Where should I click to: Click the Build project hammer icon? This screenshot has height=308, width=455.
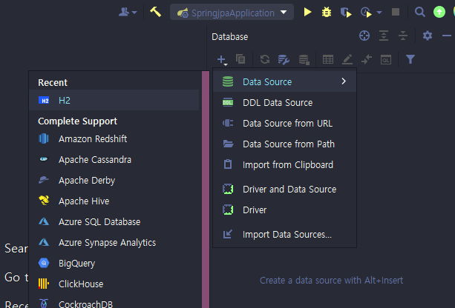[156, 12]
